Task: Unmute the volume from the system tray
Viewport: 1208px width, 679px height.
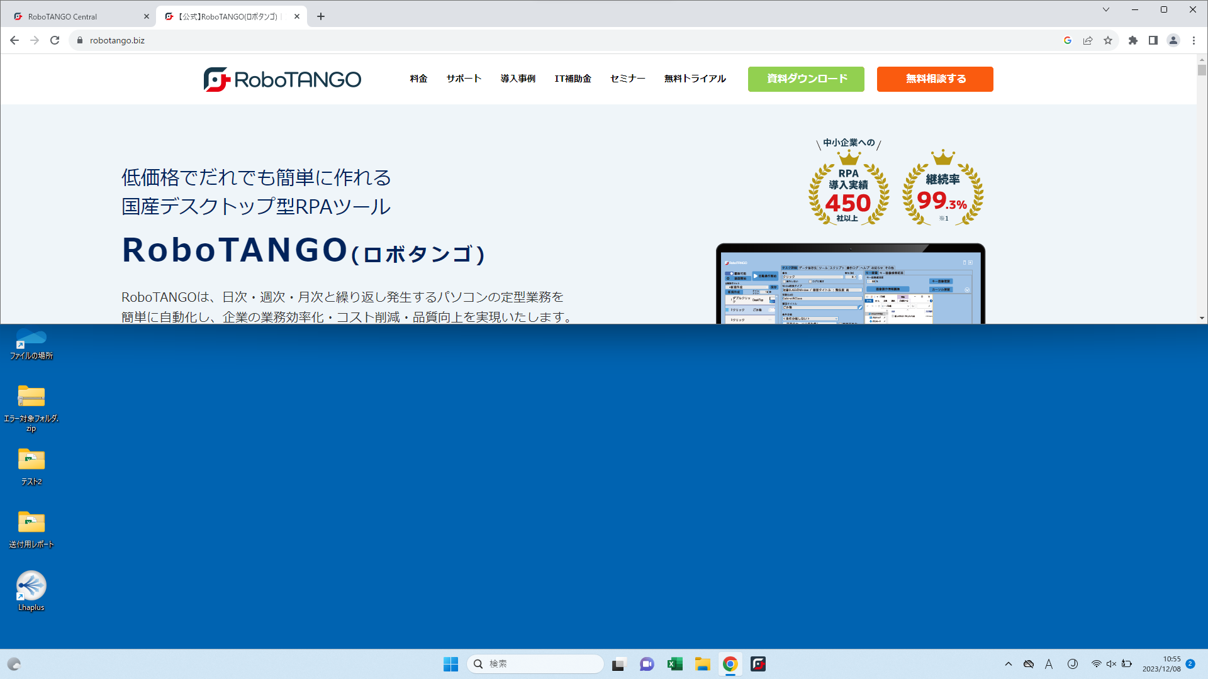Action: [1112, 664]
